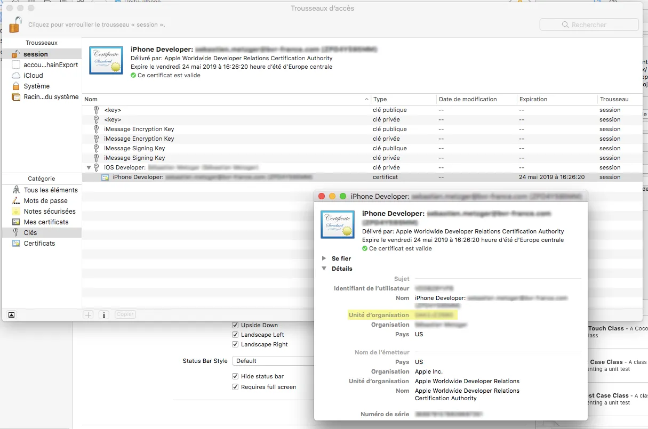Open the Mots de passe category
The image size is (648, 429).
pyautogui.click(x=42, y=200)
